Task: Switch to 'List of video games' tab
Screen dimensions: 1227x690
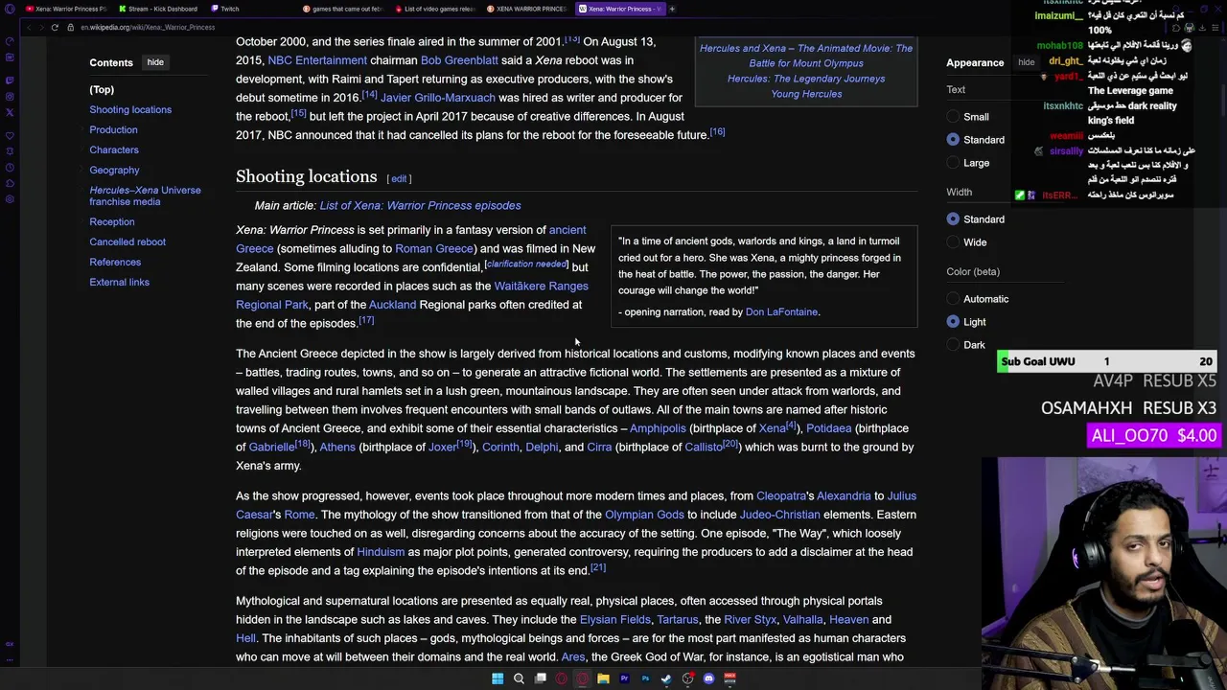Action: click(434, 9)
